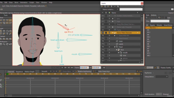Show the lyric layer via its visibility box
Viewport: 174px width, 98px height.
click(103, 19)
